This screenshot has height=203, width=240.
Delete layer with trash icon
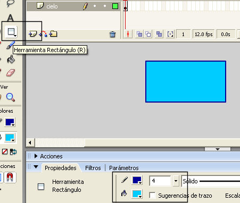112,34
